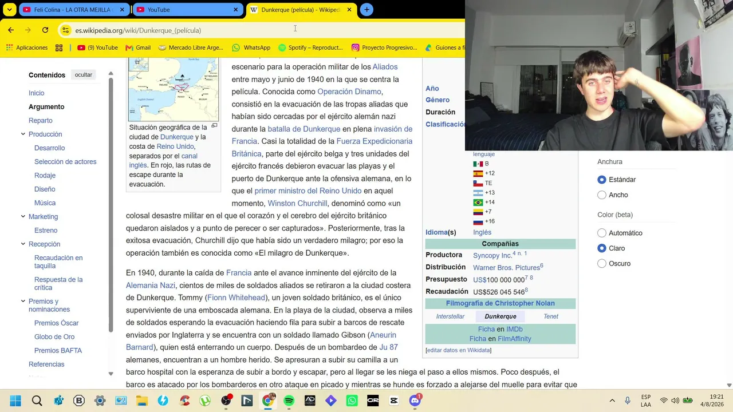The height and width of the screenshot is (412, 733).
Task: Open the Tenet filmography link
Action: coord(551,316)
